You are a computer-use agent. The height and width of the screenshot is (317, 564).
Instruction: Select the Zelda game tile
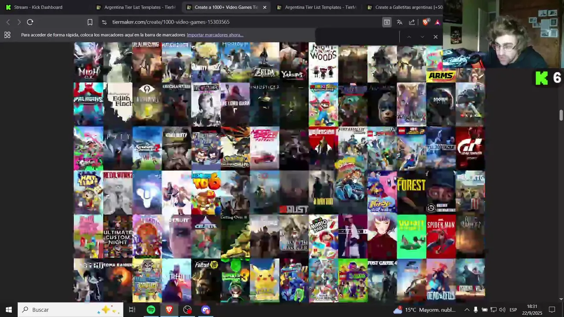point(264,62)
